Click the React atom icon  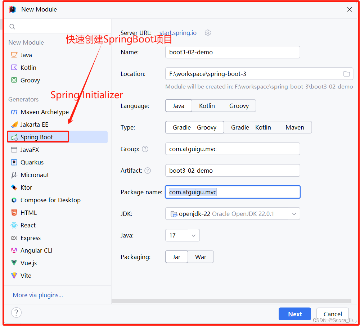pos(14,225)
